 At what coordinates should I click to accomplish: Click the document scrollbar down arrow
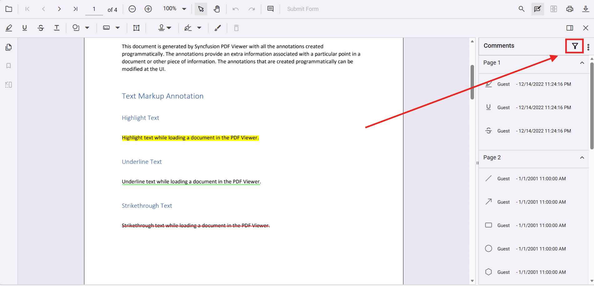(x=472, y=281)
